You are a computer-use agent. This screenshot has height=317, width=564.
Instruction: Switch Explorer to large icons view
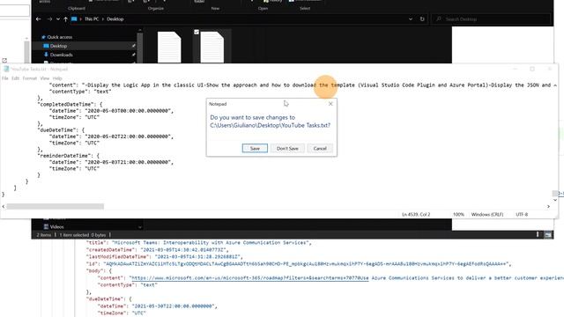tap(548, 235)
